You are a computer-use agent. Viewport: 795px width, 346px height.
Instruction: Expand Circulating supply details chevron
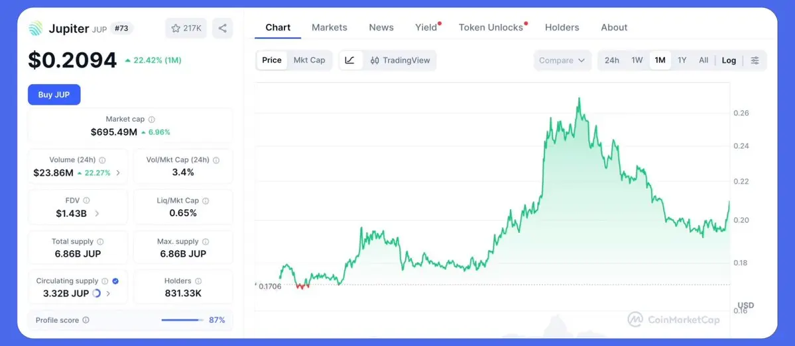pos(108,293)
